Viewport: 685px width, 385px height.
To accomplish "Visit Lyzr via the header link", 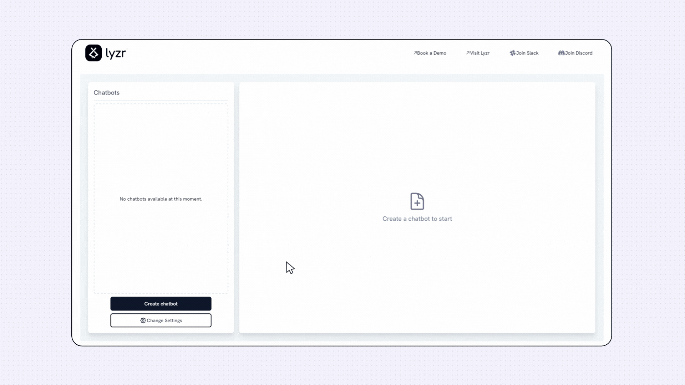I will tap(480, 53).
